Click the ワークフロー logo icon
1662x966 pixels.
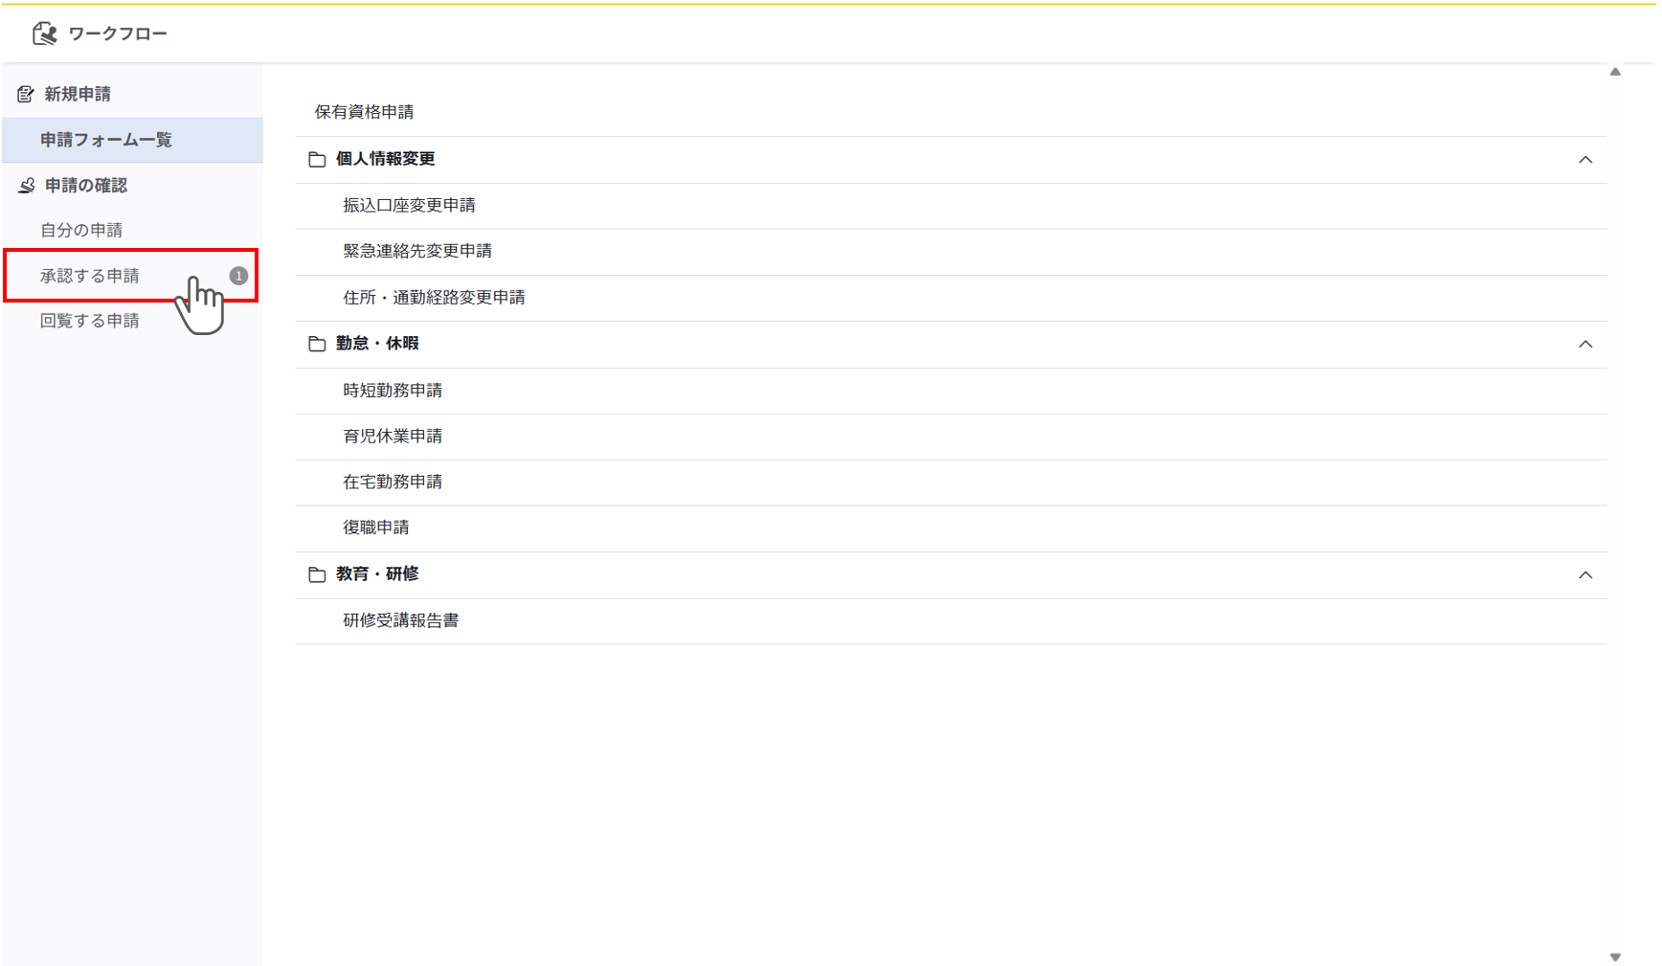pyautogui.click(x=44, y=34)
